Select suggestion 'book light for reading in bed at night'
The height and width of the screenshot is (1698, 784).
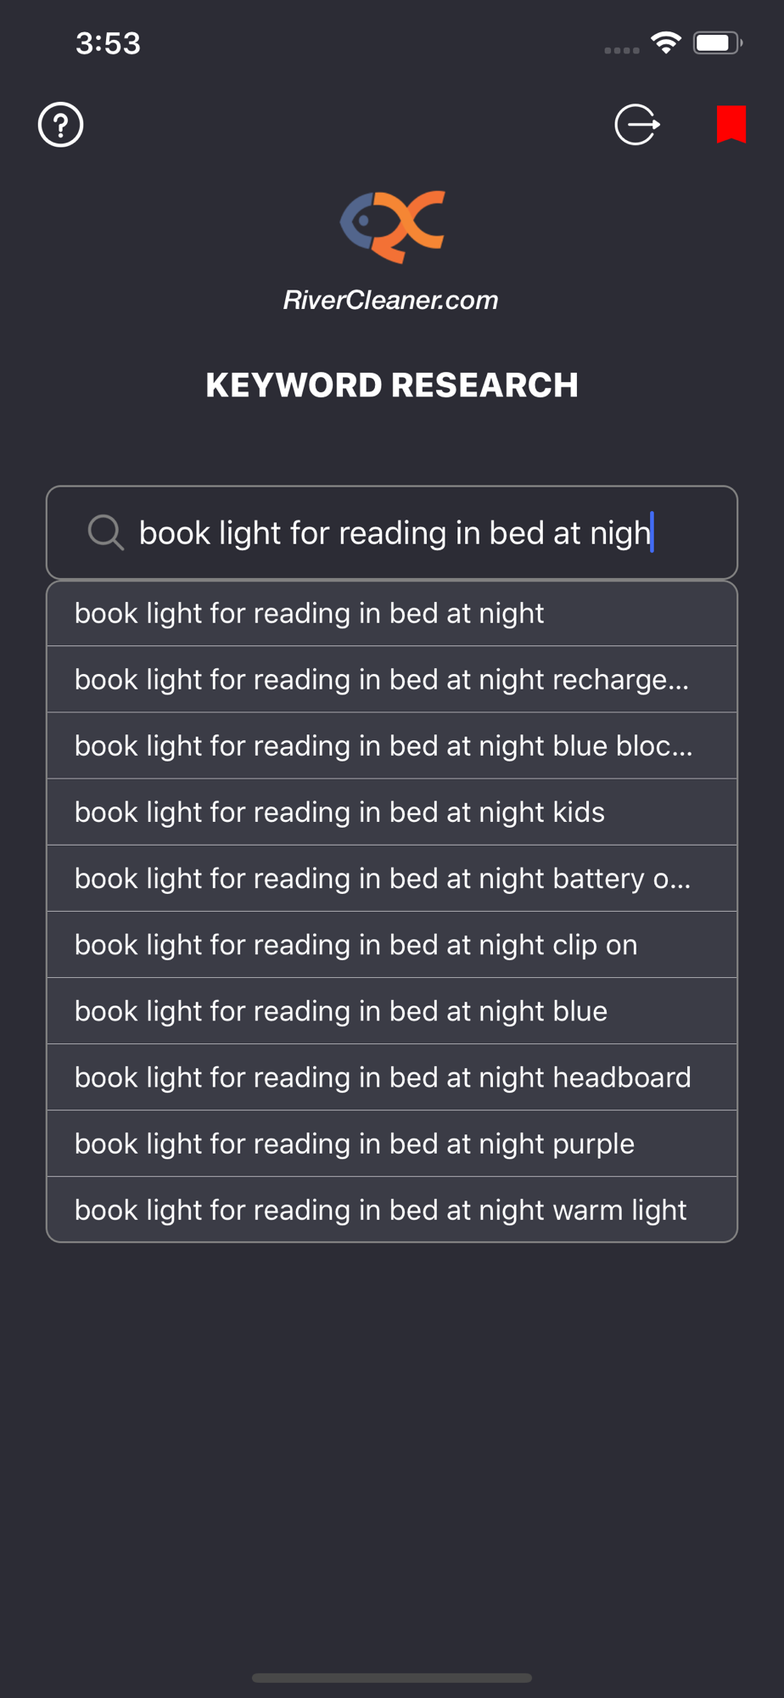[x=392, y=613]
